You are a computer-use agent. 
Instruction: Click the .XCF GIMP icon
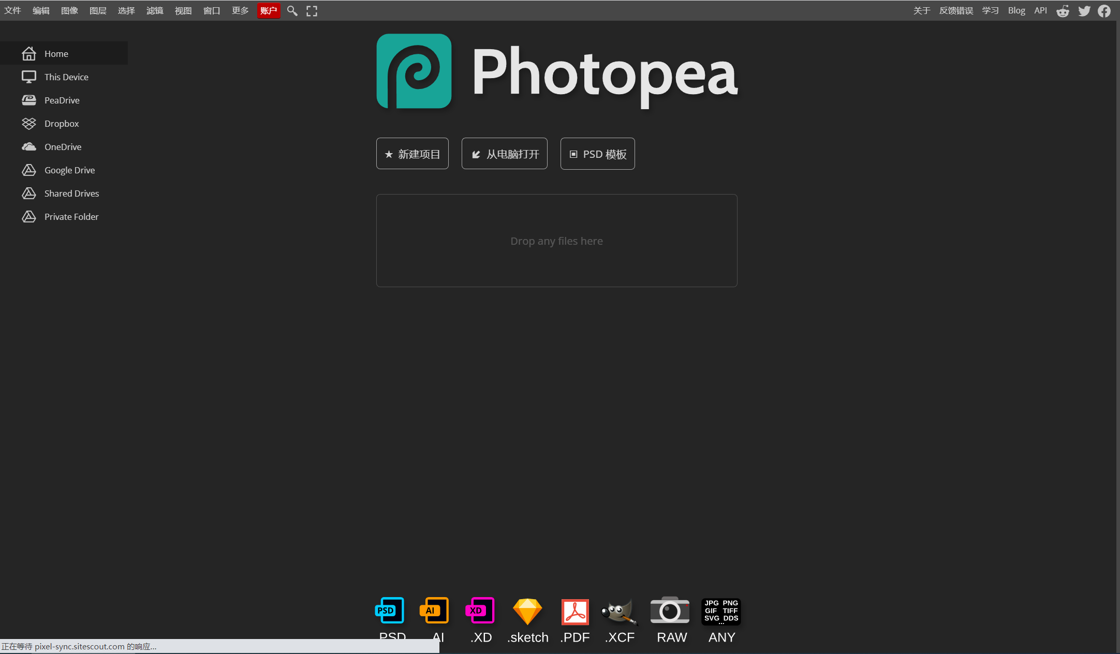(619, 612)
